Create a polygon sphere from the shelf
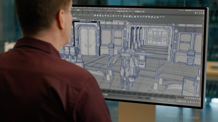This screenshot has height=122, width=218. pos(95,15)
